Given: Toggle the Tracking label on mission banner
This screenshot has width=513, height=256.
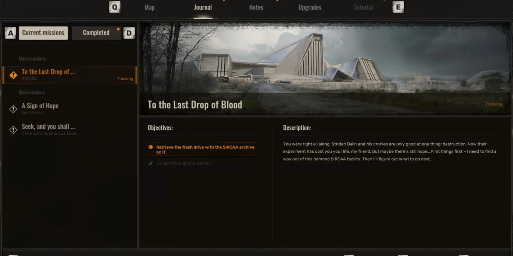Looking at the screenshot, I should (494, 104).
